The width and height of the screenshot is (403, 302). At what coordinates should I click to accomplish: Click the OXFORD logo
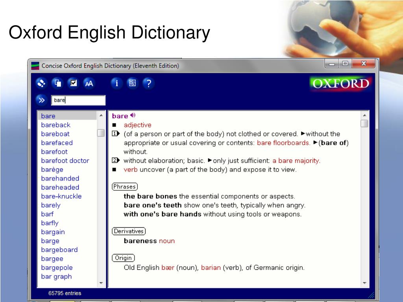(340, 83)
